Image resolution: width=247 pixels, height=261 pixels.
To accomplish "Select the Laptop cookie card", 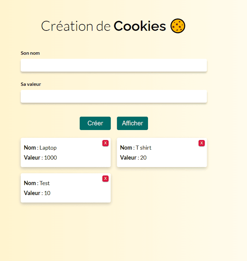I will (x=65, y=152).
